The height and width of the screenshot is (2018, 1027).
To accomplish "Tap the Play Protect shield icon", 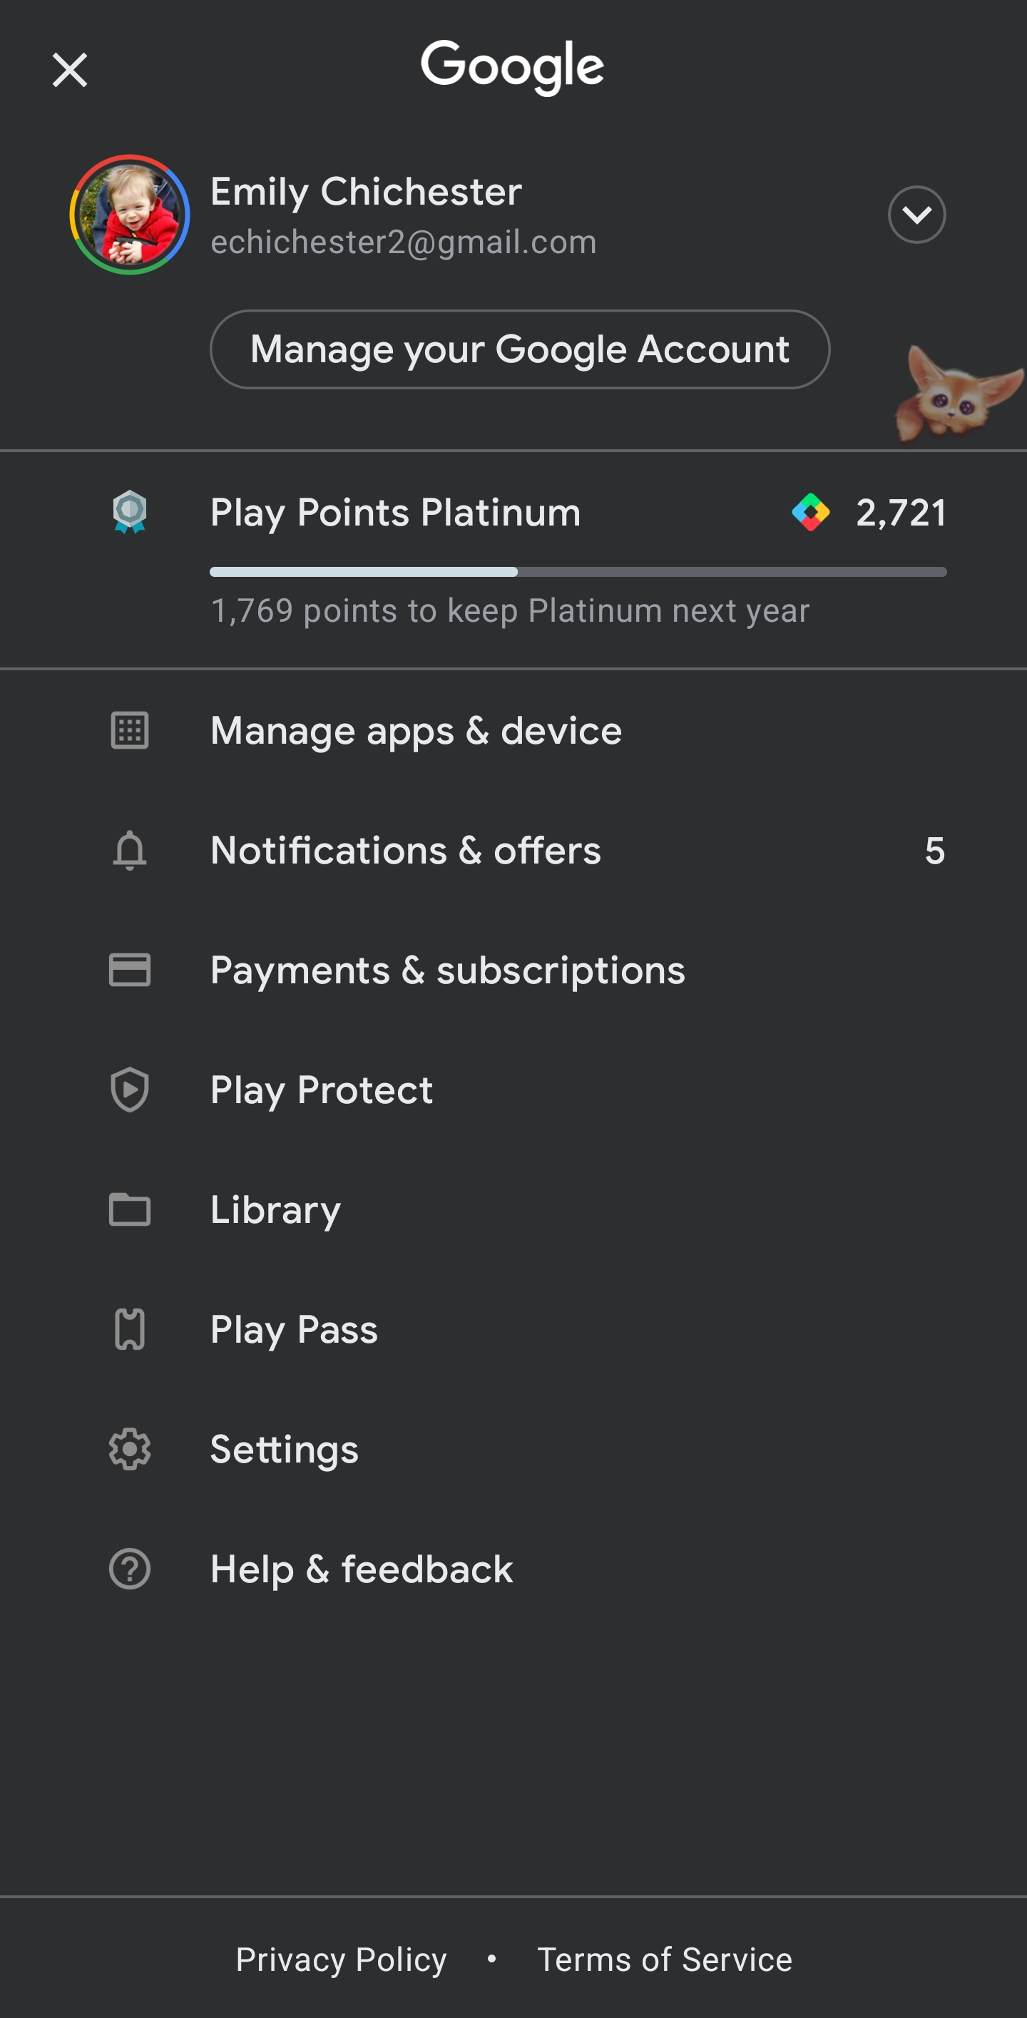I will (129, 1090).
